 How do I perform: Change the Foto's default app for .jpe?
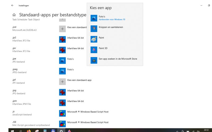(x=67, y=60)
